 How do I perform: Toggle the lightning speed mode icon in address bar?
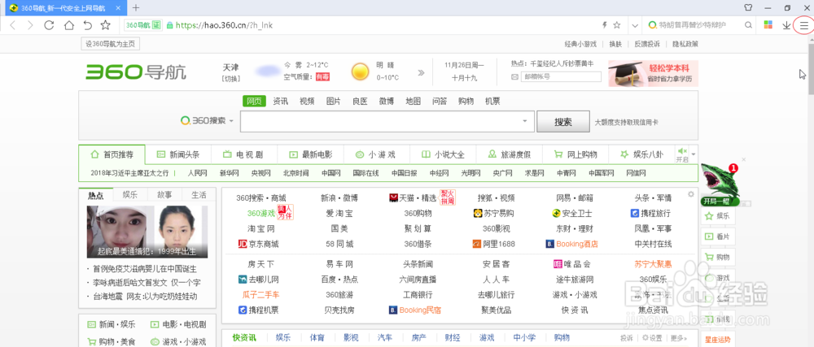(x=604, y=25)
